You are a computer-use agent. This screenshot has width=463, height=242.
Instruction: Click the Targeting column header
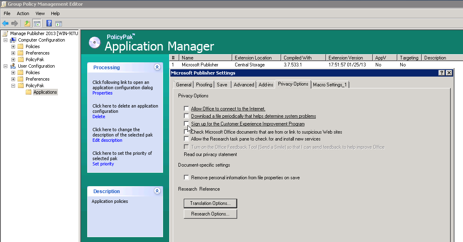[x=409, y=57]
